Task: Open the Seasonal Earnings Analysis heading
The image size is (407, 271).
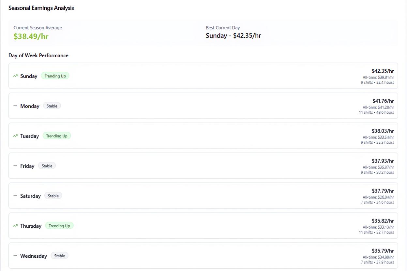Action: [41, 7]
